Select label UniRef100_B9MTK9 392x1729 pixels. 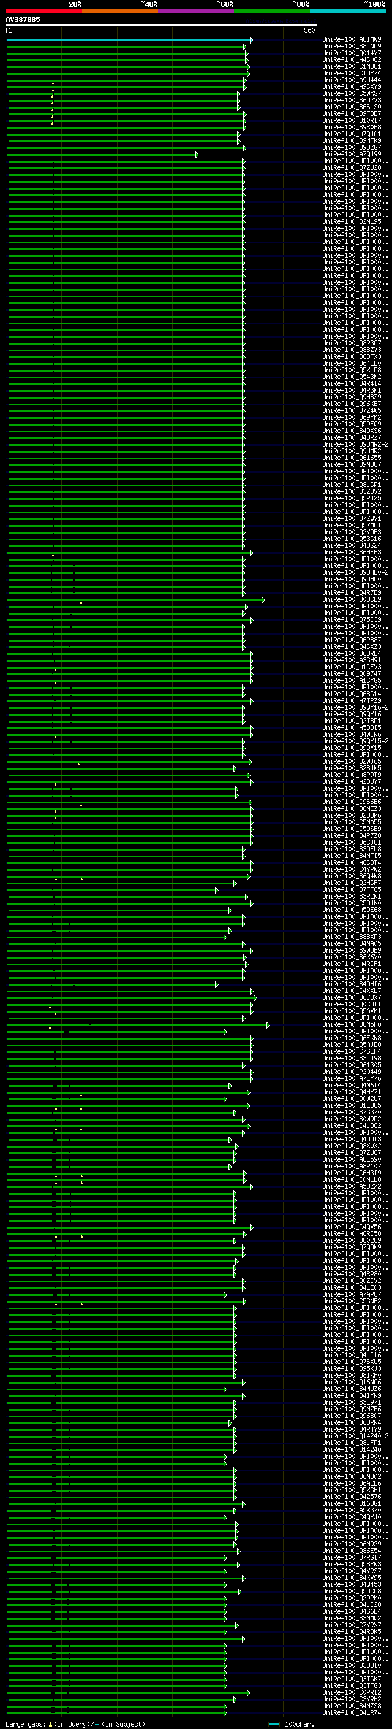pyautogui.click(x=352, y=141)
